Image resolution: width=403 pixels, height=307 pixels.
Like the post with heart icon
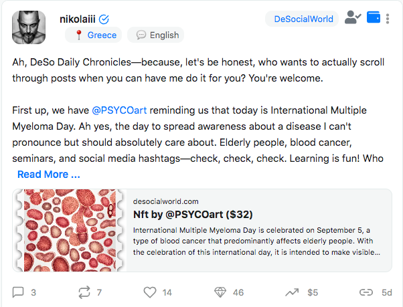point(150,292)
